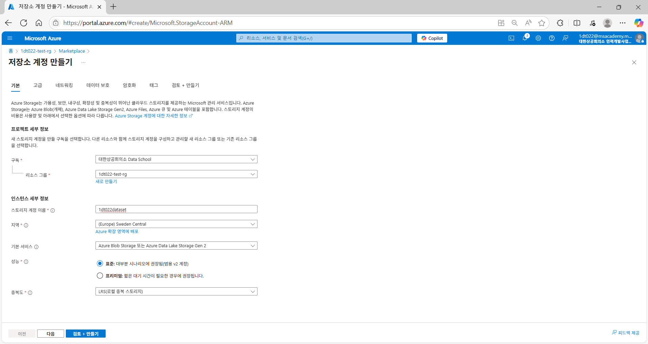The width and height of the screenshot is (648, 344).
Task: Open the browser apps grid icon
Action: (x=501, y=23)
